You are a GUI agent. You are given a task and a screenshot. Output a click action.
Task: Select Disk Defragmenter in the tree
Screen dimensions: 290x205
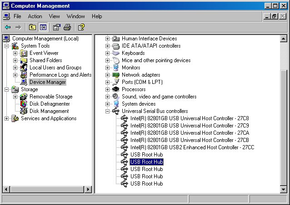tap(50, 104)
